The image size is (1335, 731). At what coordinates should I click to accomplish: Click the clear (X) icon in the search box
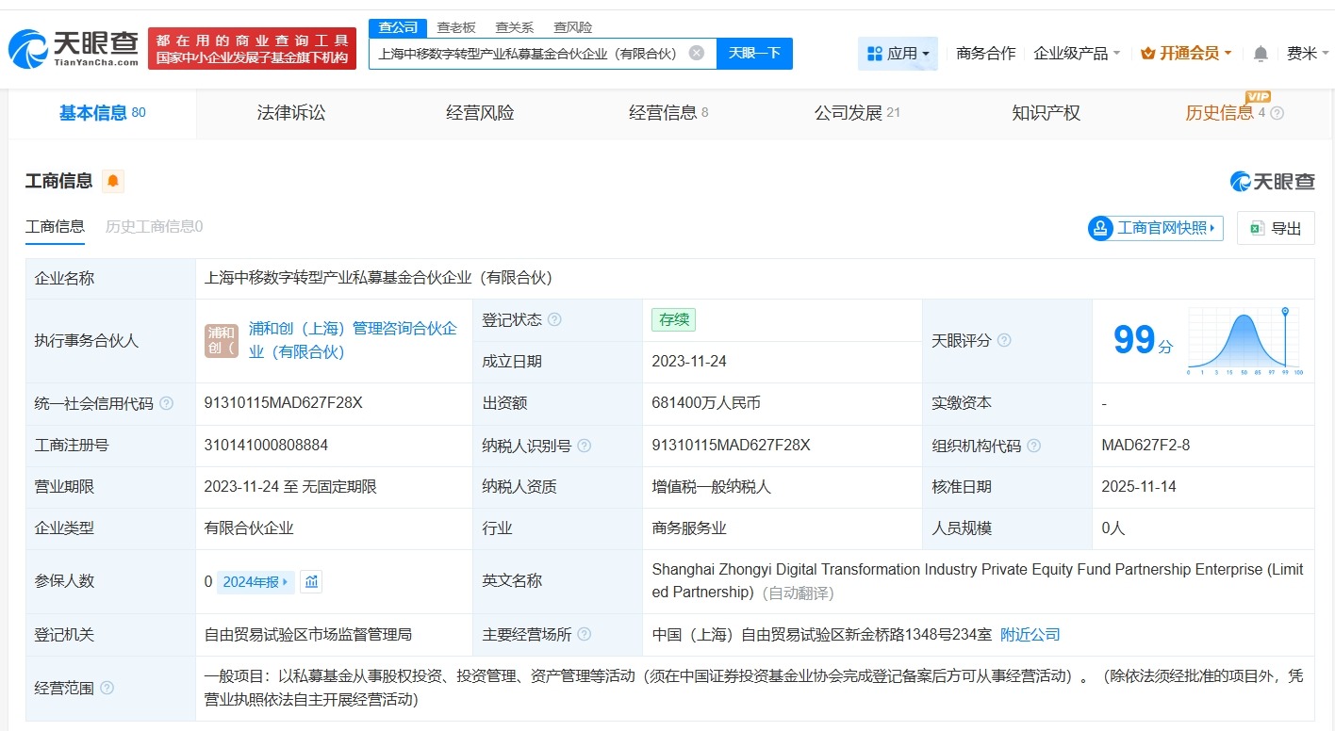pos(696,53)
